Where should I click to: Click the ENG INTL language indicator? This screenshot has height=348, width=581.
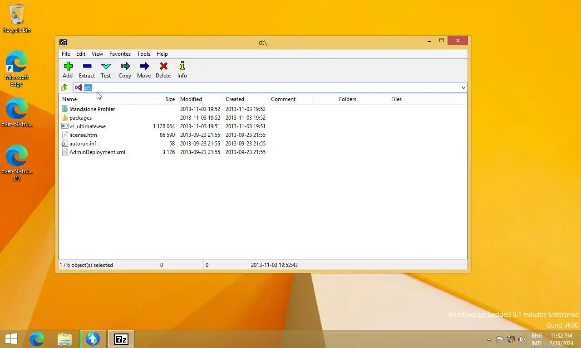click(x=537, y=339)
